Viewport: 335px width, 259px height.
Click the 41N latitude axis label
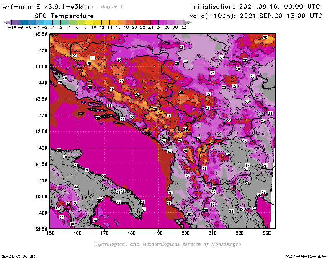(x=44, y=180)
